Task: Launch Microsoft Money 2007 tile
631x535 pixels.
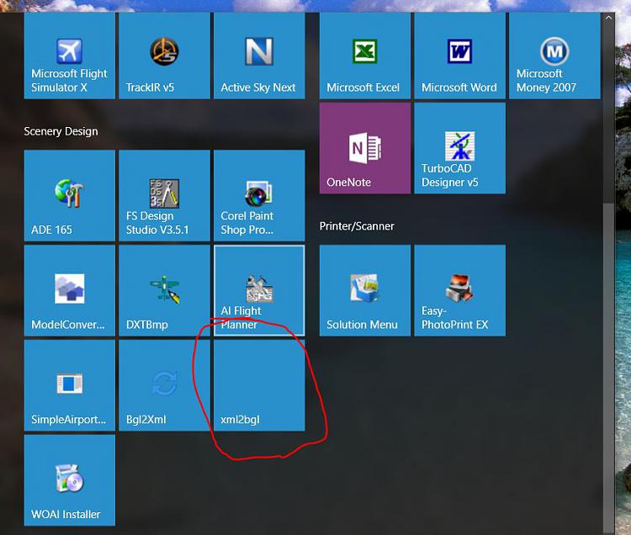Action: tap(554, 56)
